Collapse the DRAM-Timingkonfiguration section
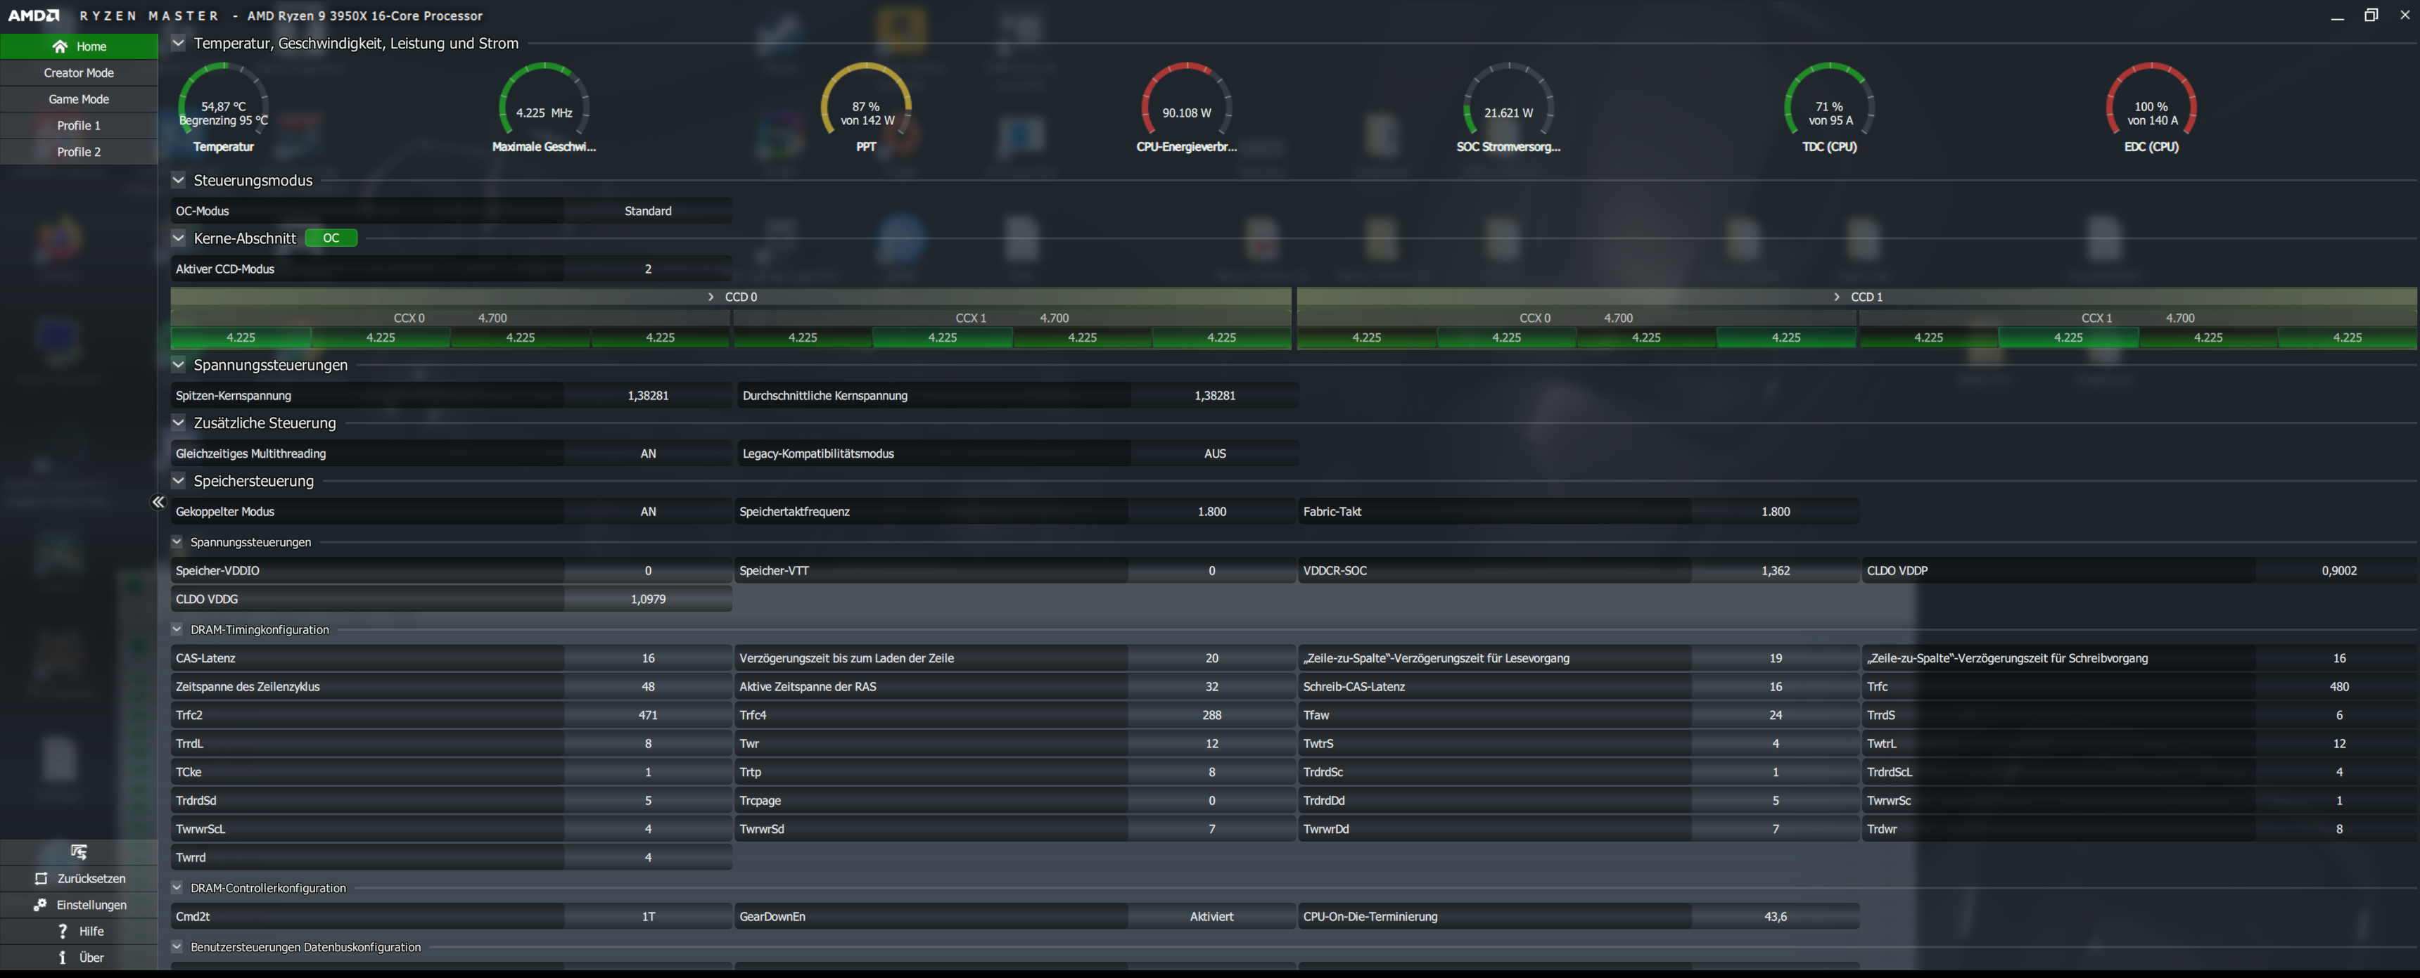This screenshot has height=978, width=2420. click(x=177, y=630)
